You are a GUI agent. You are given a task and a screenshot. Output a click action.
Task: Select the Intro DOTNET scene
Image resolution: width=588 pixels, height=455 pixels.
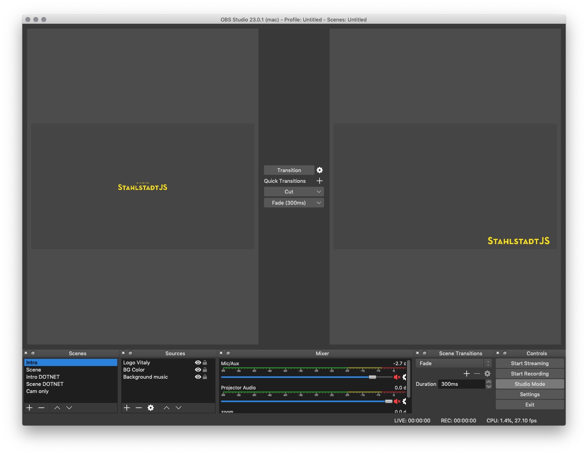(x=71, y=377)
